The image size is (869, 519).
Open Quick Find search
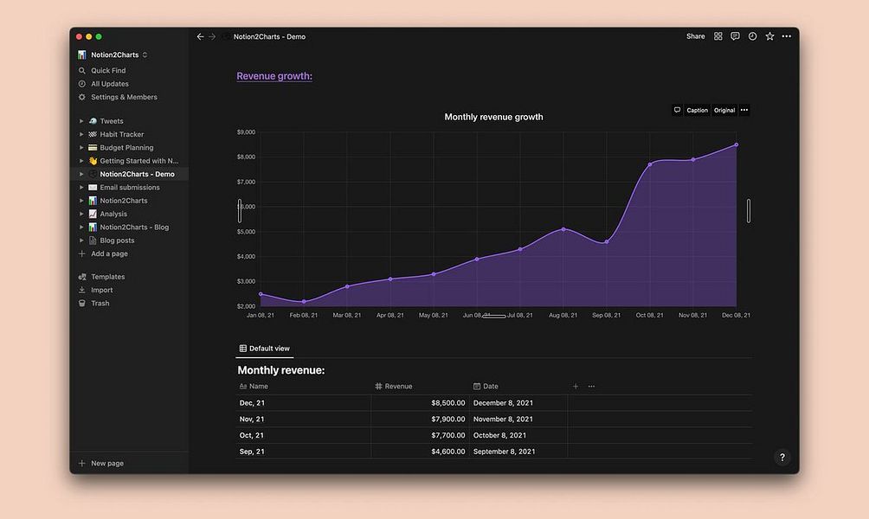point(109,70)
